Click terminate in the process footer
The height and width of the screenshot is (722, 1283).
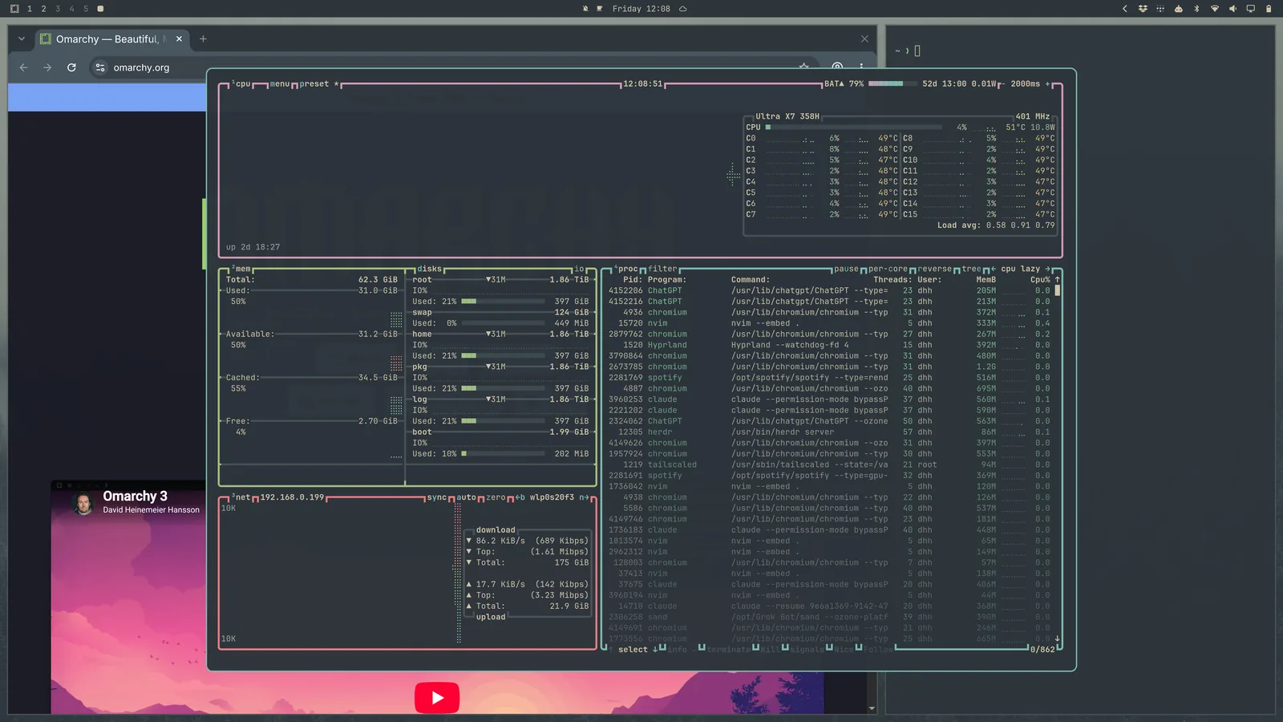coord(728,650)
